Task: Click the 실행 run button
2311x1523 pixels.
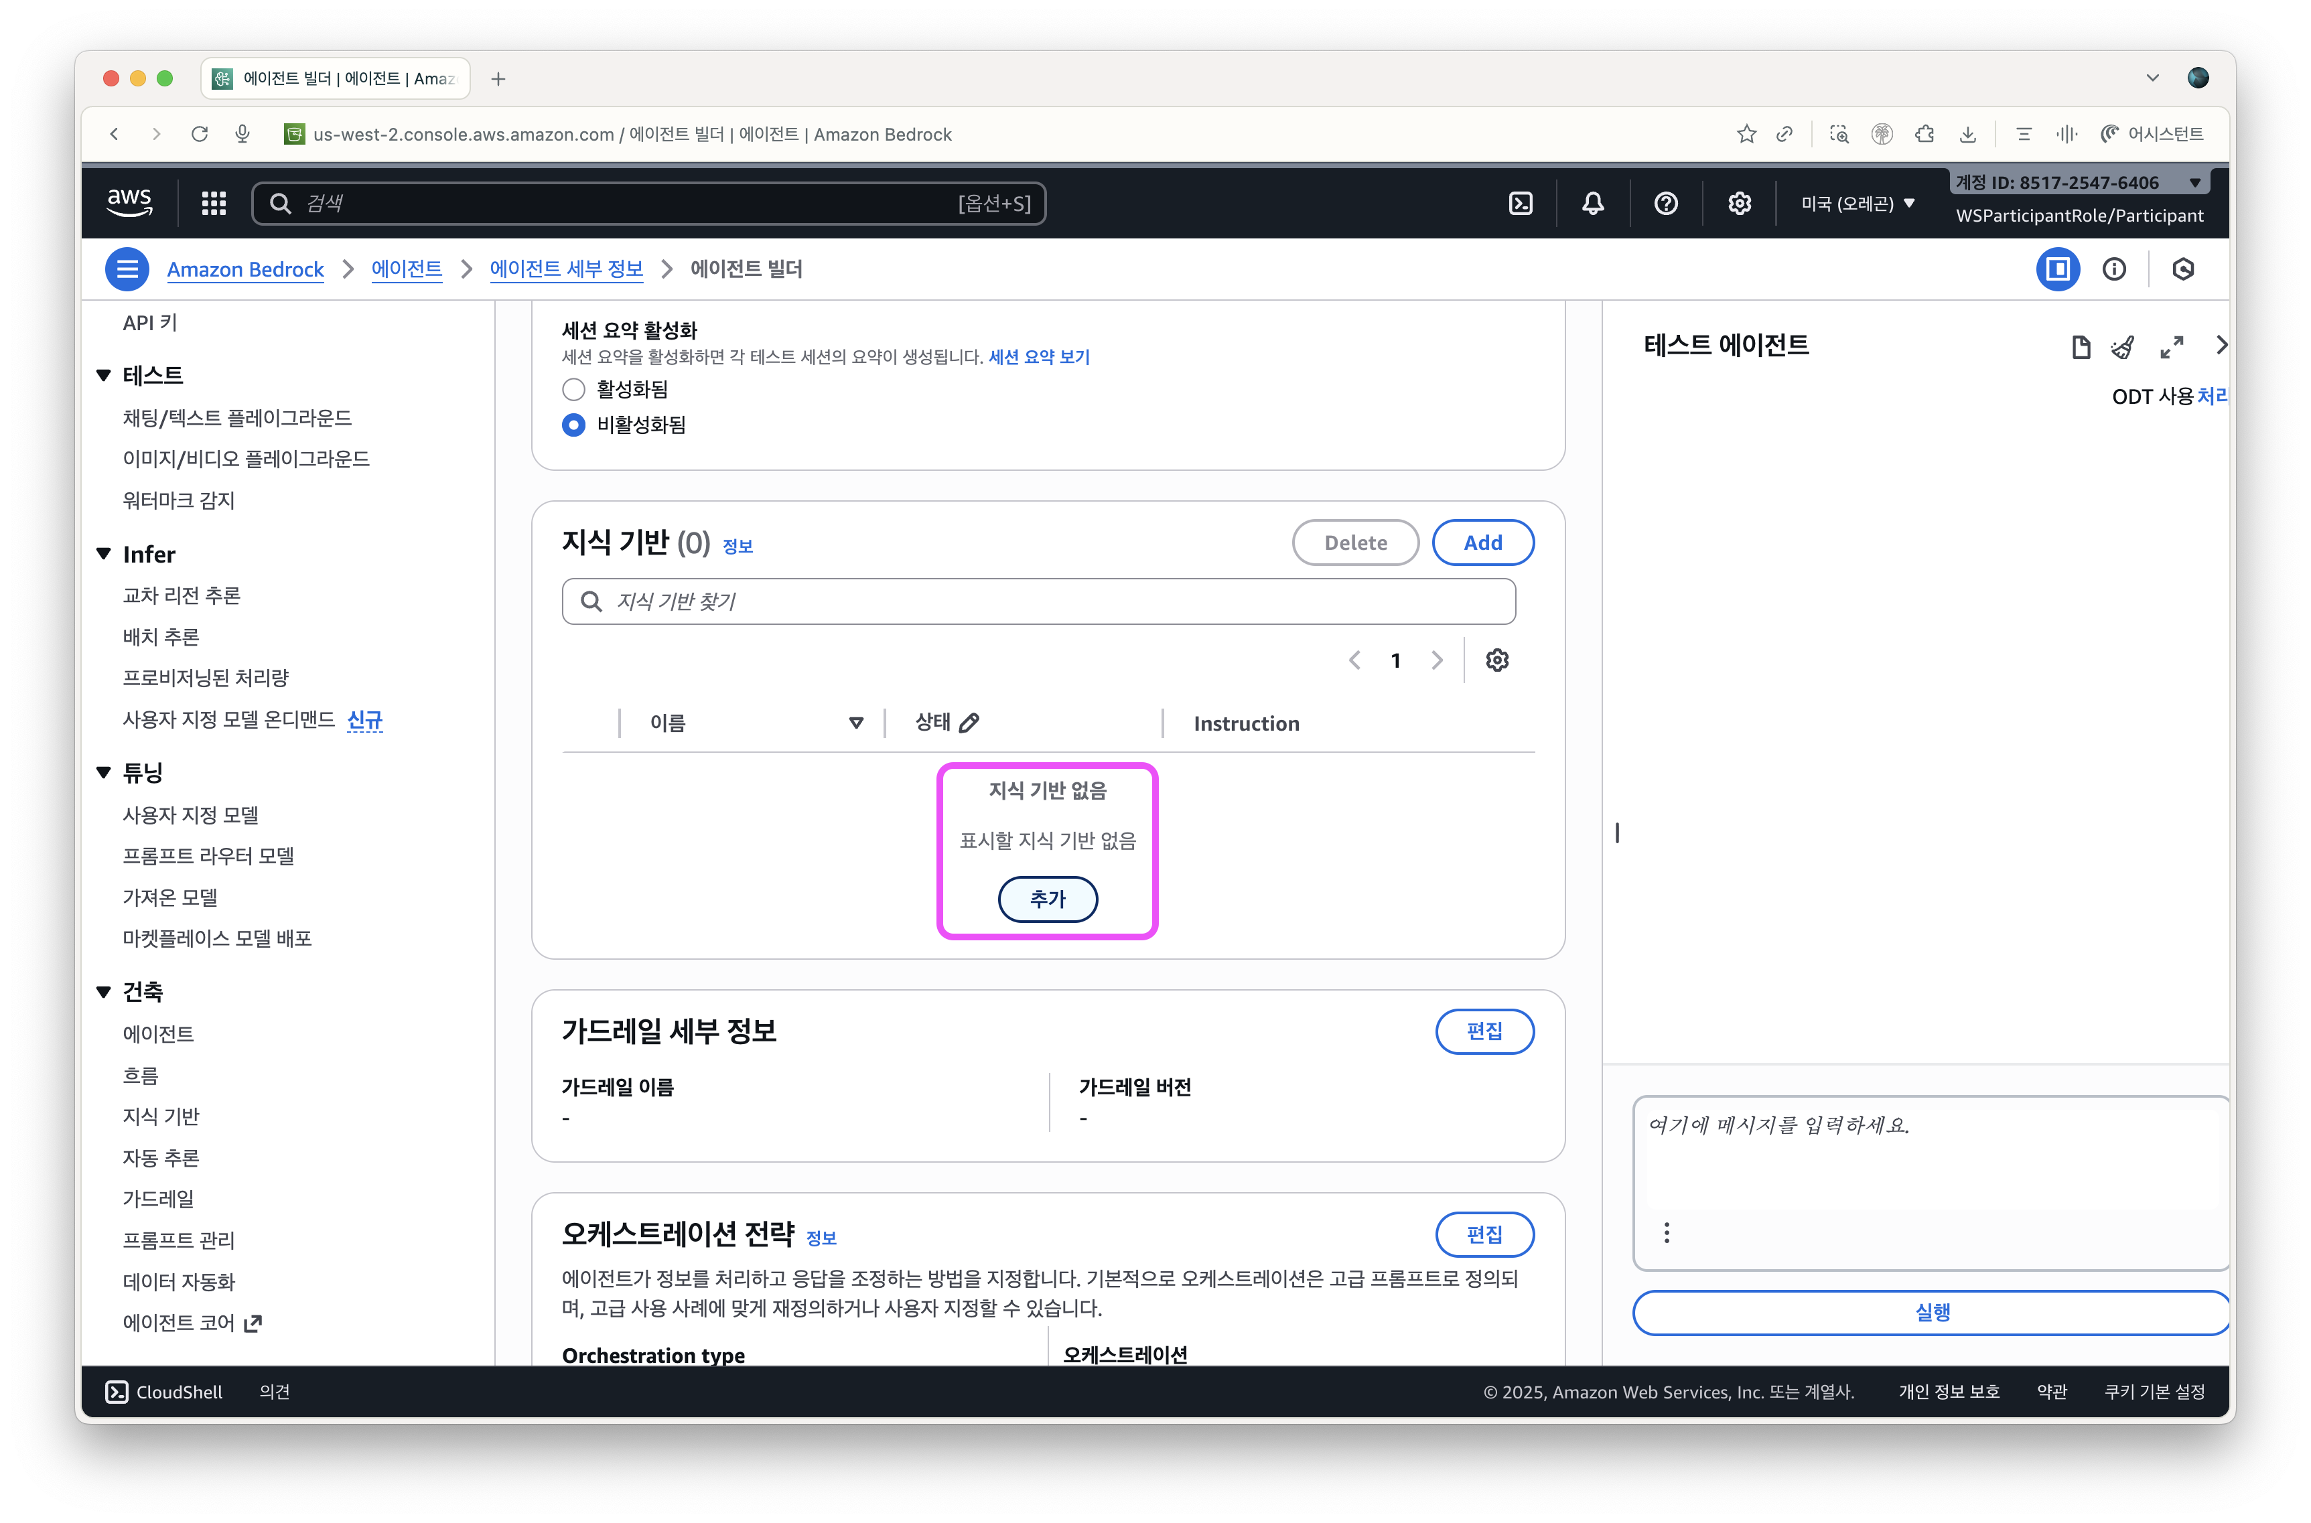Action: pyautogui.click(x=1931, y=1313)
